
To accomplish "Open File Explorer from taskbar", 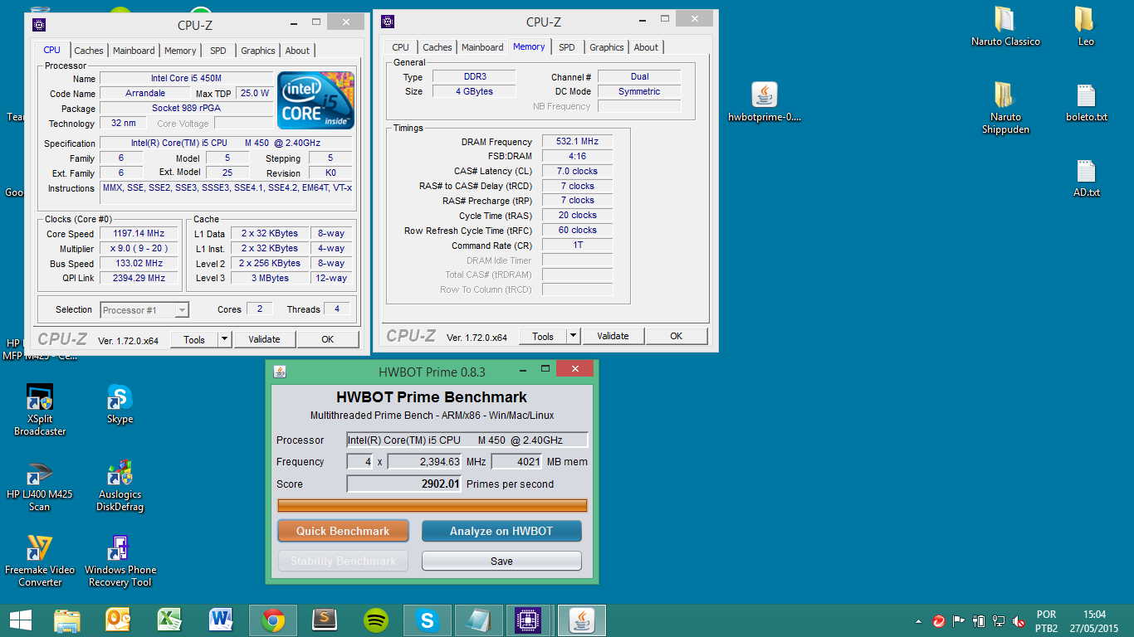I will [66, 620].
